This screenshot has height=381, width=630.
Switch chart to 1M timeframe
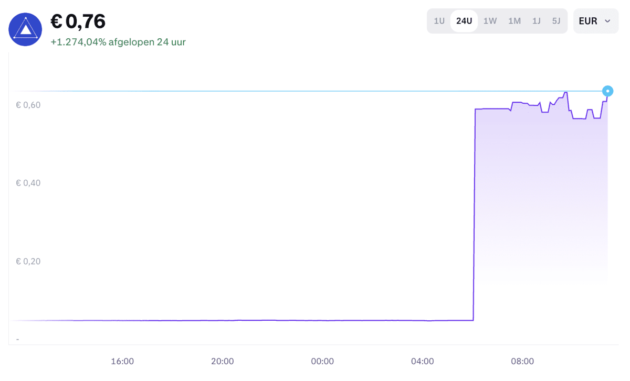point(514,21)
